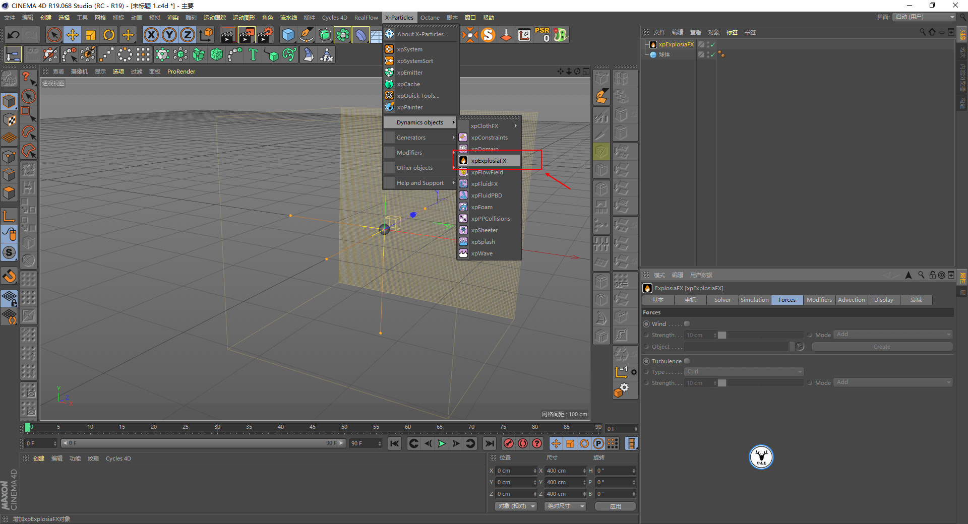Click the xpSystem icon in menu
Viewport: 968px width, 524px height.
click(x=389, y=49)
